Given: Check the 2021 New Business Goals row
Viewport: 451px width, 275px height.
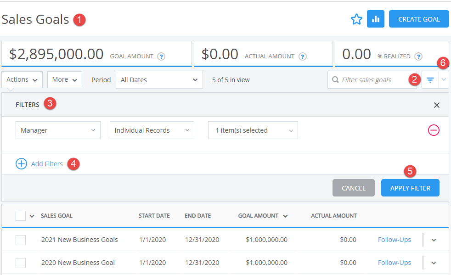Looking at the screenshot, I should tap(21, 240).
